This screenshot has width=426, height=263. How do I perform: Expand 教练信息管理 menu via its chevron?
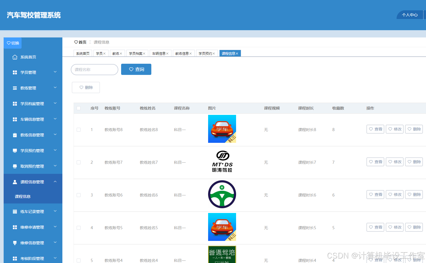(x=55, y=134)
